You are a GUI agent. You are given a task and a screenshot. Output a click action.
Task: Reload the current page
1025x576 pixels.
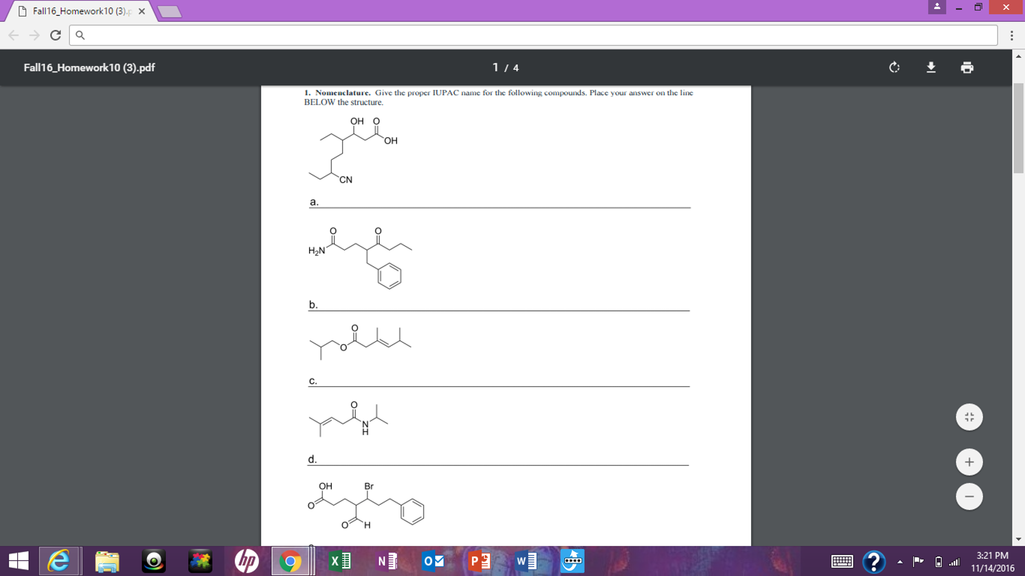click(56, 35)
